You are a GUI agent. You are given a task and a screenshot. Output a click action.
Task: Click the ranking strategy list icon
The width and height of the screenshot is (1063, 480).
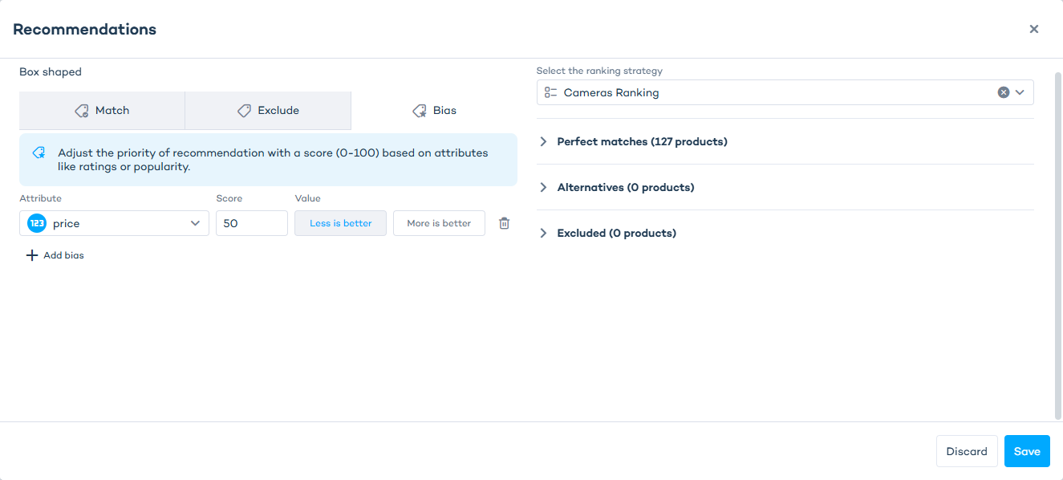(550, 92)
